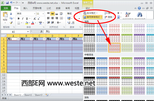Open the font name dropdown

click(x=34, y=14)
